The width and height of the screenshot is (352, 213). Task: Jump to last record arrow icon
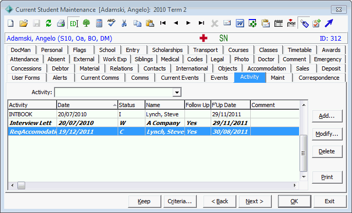pos(201,23)
